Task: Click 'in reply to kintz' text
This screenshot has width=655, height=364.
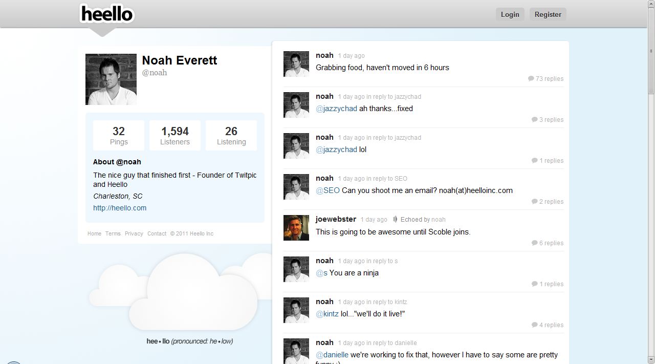Action: pos(387,302)
